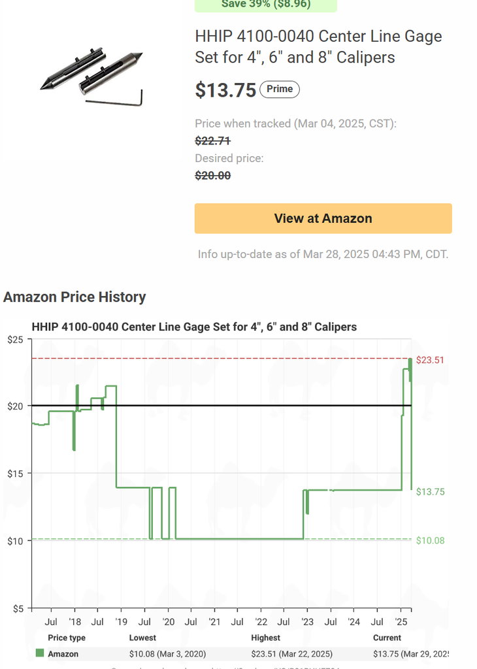The image size is (477, 669).
Task: Select the struck-through $22.71 tracked price
Action: [x=212, y=140]
